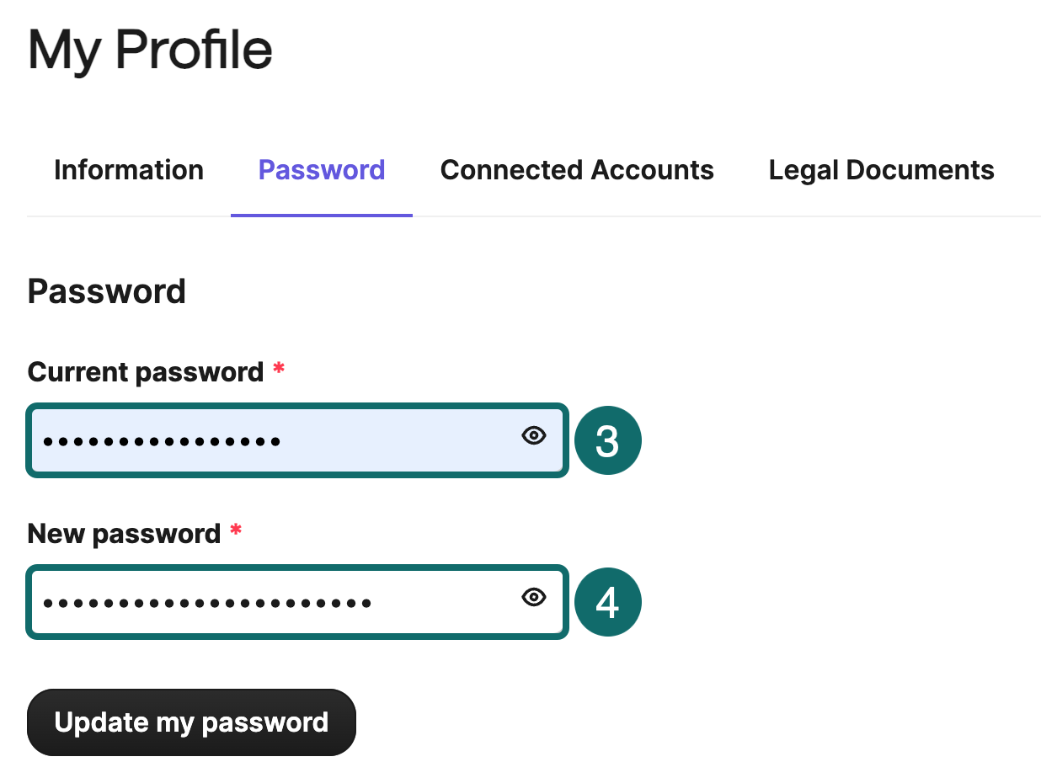Click the My Profile page heading
Viewport: 1041px width, 778px height.
click(150, 51)
